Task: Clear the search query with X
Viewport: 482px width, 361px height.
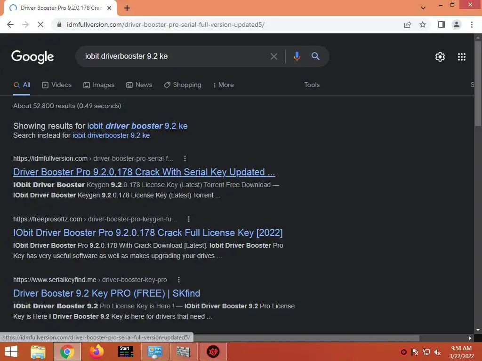Action: (x=273, y=56)
